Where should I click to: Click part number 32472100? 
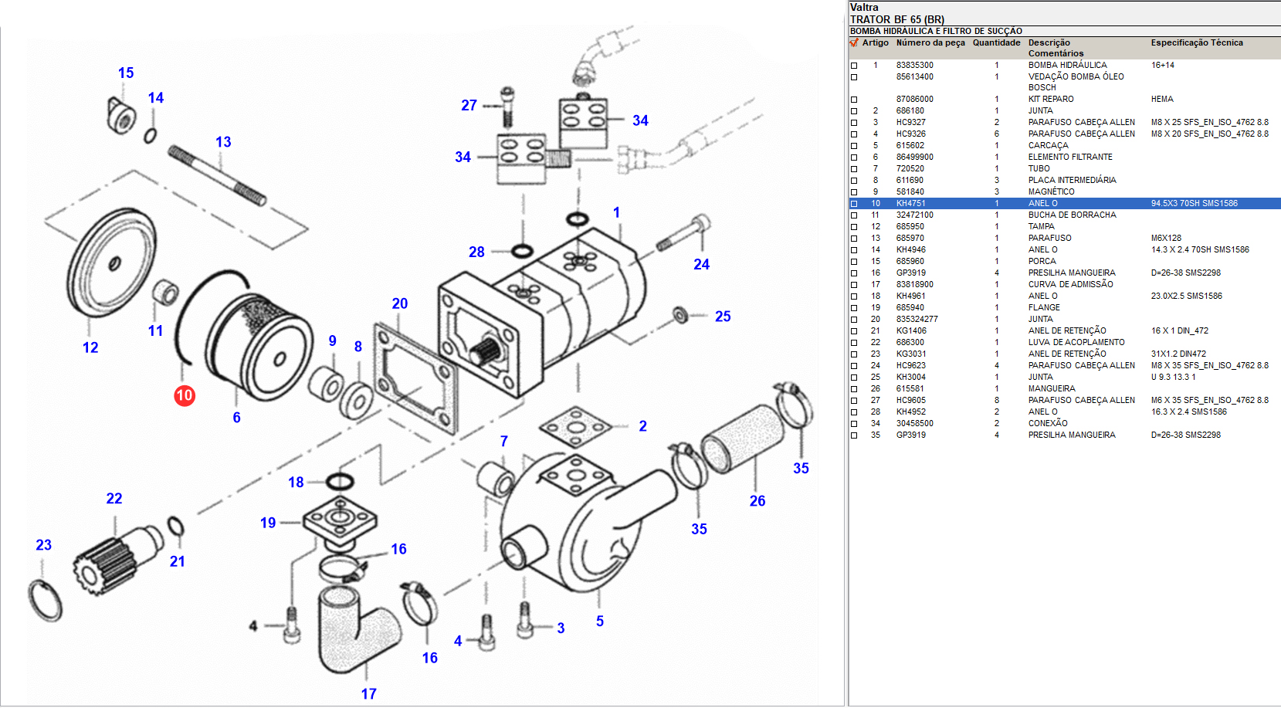[914, 215]
